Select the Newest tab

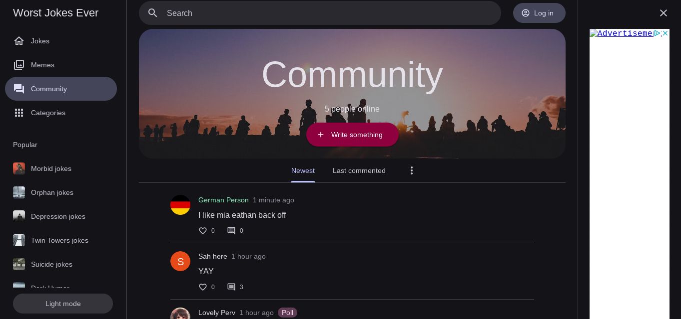(x=303, y=170)
